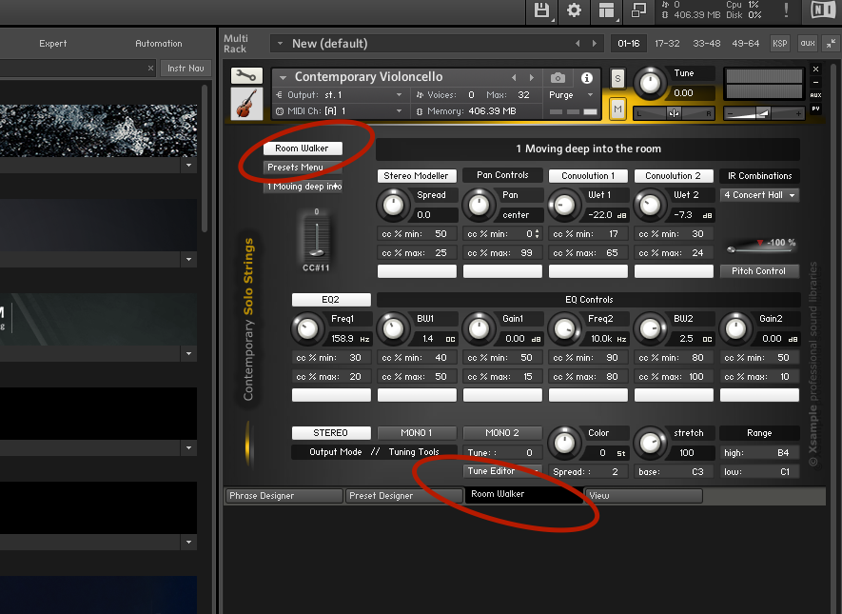Toggle AUX sends on instrument

click(815, 95)
